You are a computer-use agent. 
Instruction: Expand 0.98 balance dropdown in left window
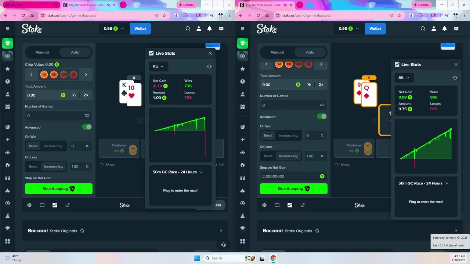click(x=114, y=29)
